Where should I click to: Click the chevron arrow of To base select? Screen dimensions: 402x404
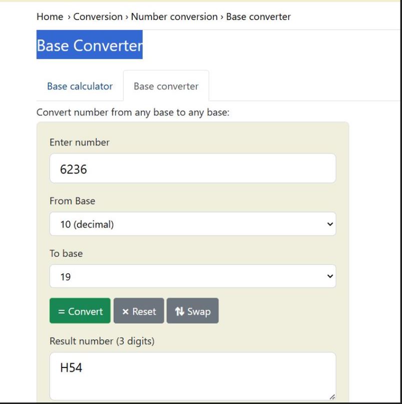pyautogui.click(x=329, y=276)
